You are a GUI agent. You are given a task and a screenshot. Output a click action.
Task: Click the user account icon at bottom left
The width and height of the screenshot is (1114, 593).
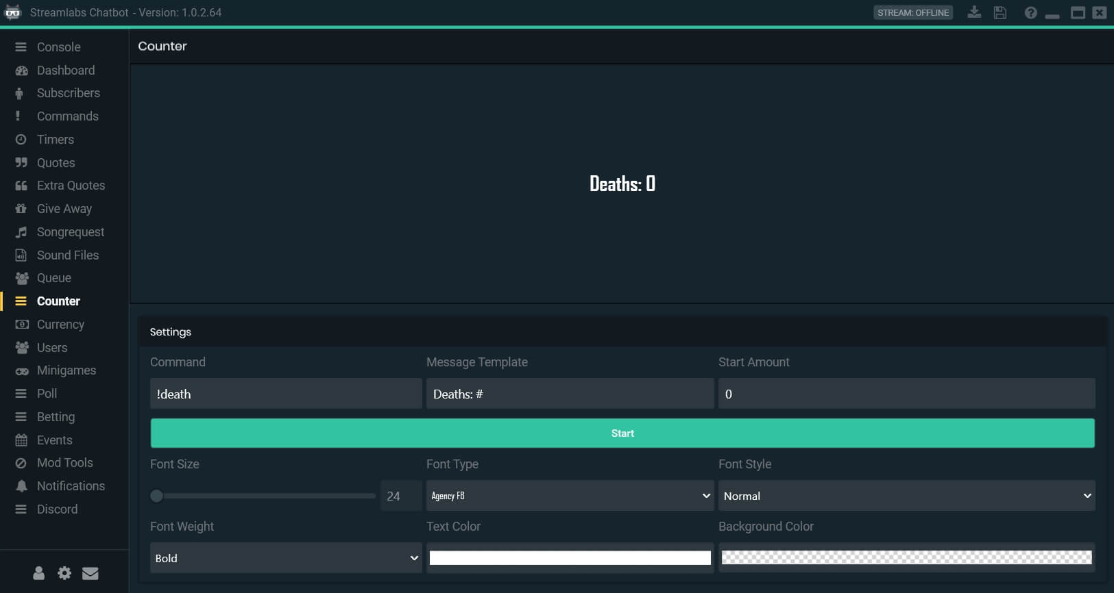(x=39, y=573)
